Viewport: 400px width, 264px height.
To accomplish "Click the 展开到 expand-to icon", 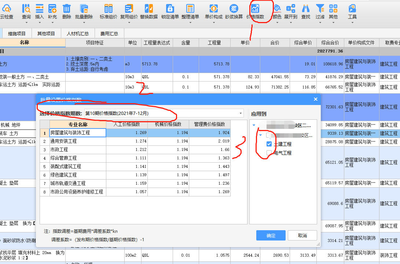I will [x=291, y=9].
